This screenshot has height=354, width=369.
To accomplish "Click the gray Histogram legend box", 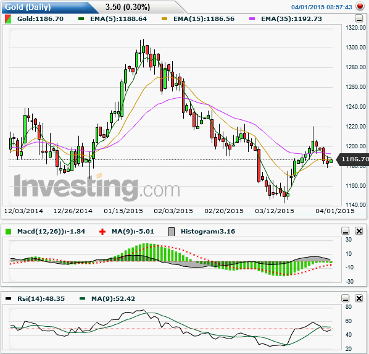I will (172, 232).
